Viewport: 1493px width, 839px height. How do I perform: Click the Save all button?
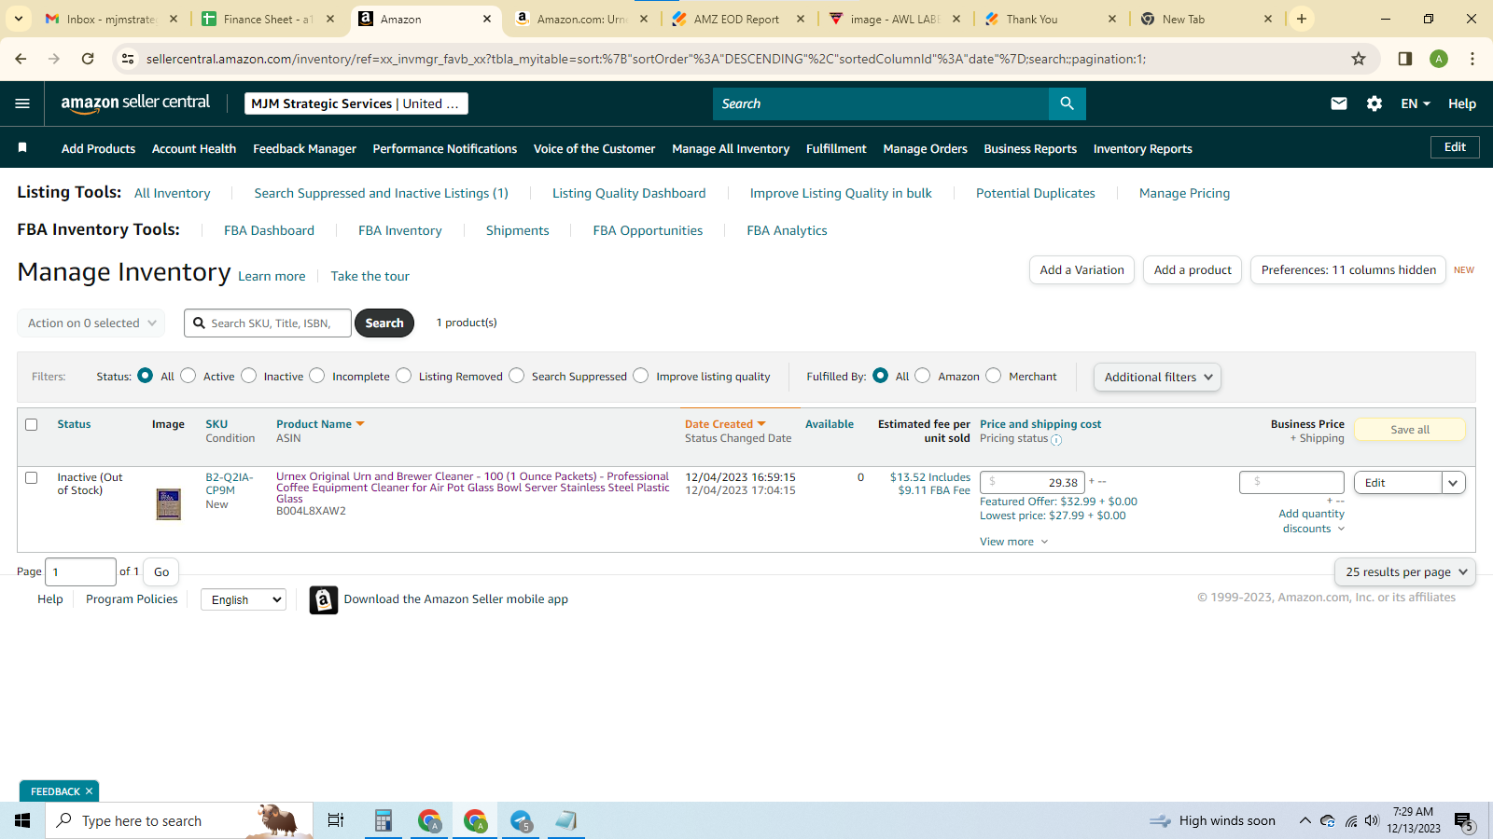tap(1409, 430)
